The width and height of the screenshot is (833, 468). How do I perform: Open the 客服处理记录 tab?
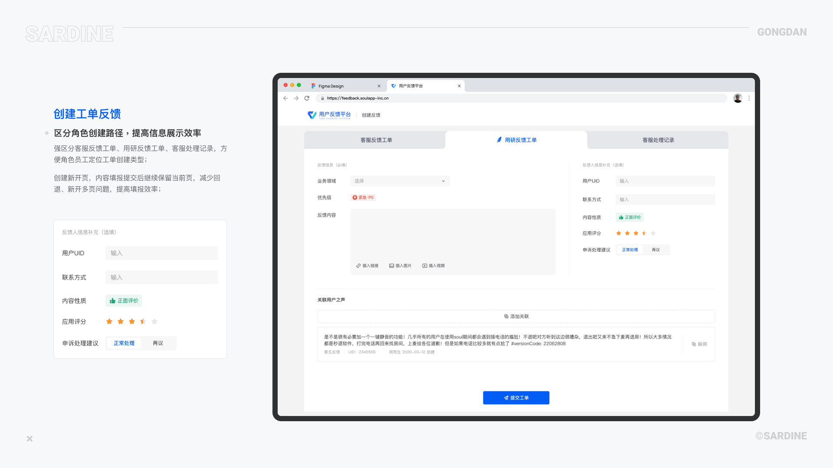(658, 140)
